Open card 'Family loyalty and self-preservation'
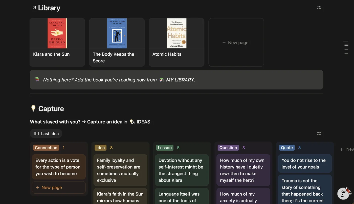 pyautogui.click(x=120, y=170)
